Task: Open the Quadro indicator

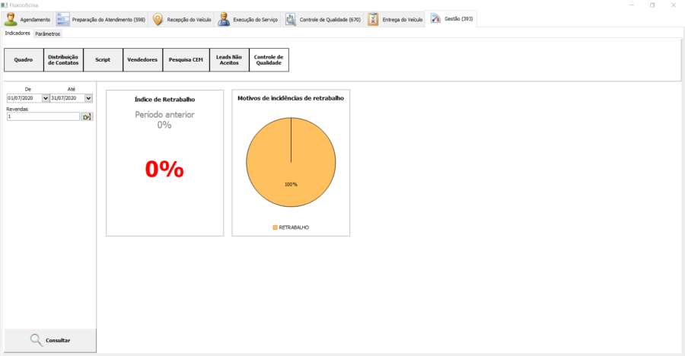Action: (x=24, y=60)
